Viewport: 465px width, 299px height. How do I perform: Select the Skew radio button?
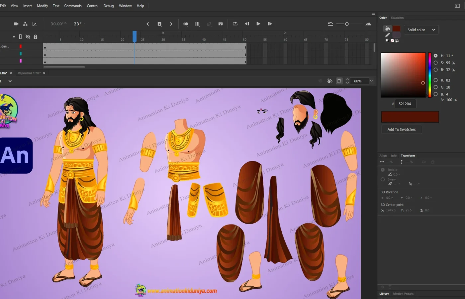click(383, 179)
